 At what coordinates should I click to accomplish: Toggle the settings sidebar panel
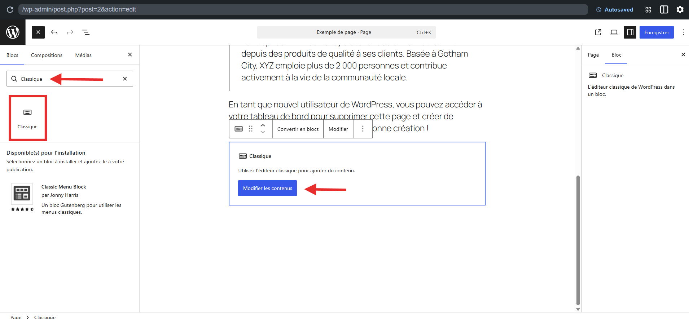[630, 32]
